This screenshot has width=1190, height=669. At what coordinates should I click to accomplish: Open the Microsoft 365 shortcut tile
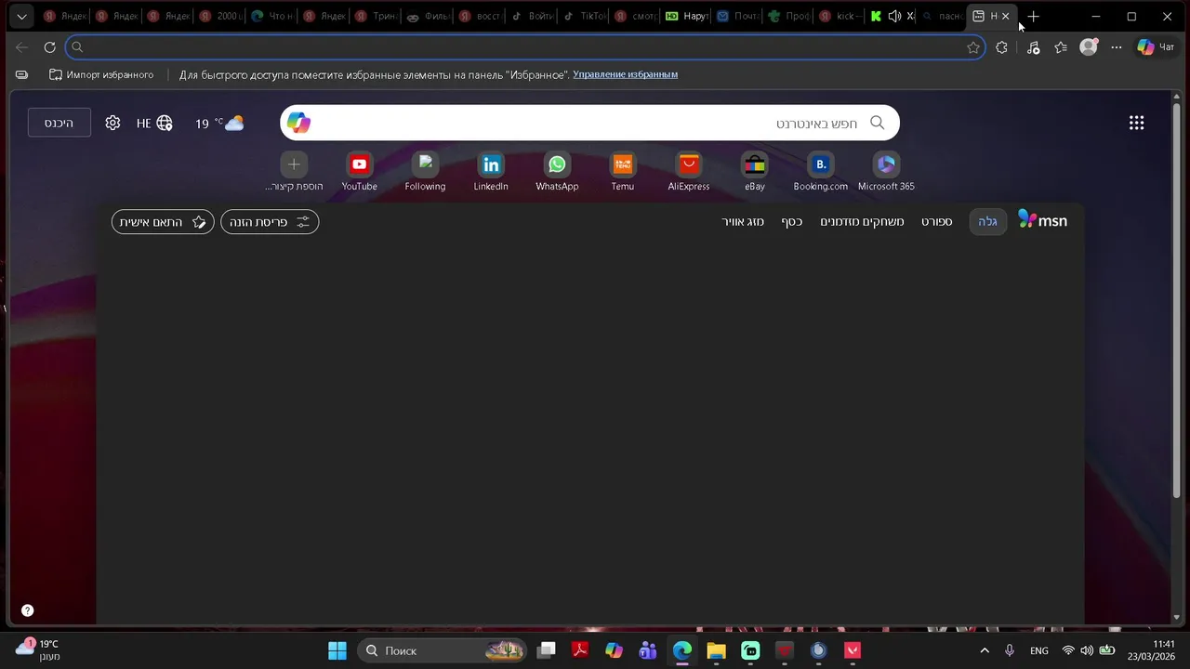click(x=886, y=173)
